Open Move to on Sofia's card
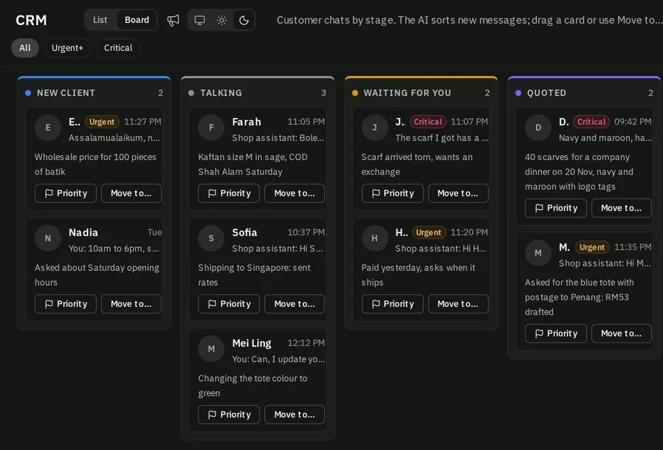The width and height of the screenshot is (663, 450). click(295, 304)
